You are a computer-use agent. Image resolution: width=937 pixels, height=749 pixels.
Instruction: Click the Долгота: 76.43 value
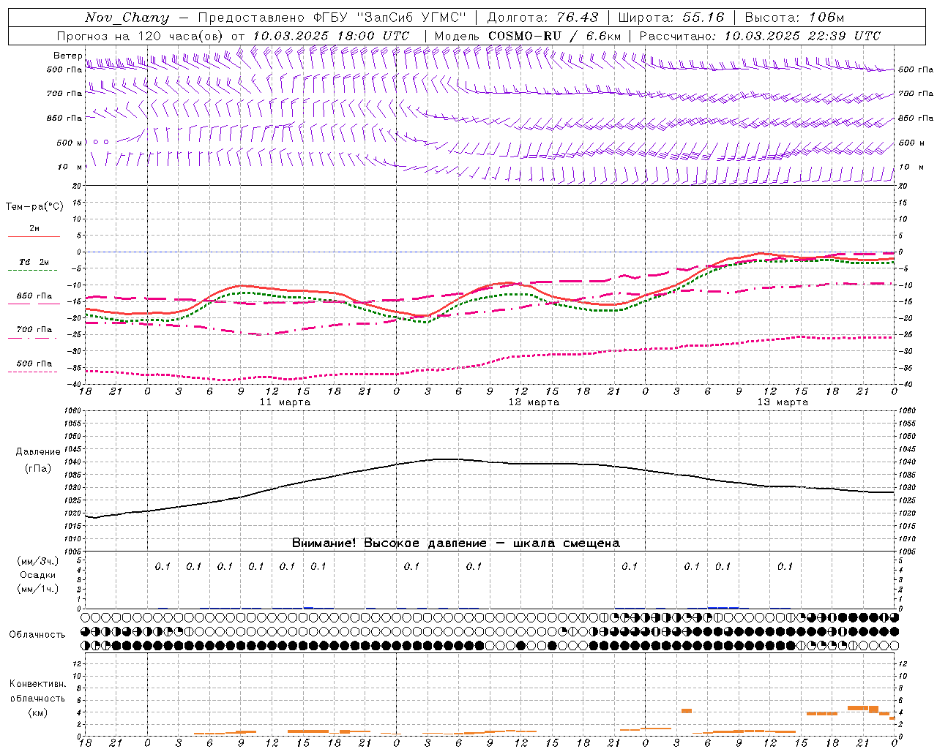click(542, 18)
